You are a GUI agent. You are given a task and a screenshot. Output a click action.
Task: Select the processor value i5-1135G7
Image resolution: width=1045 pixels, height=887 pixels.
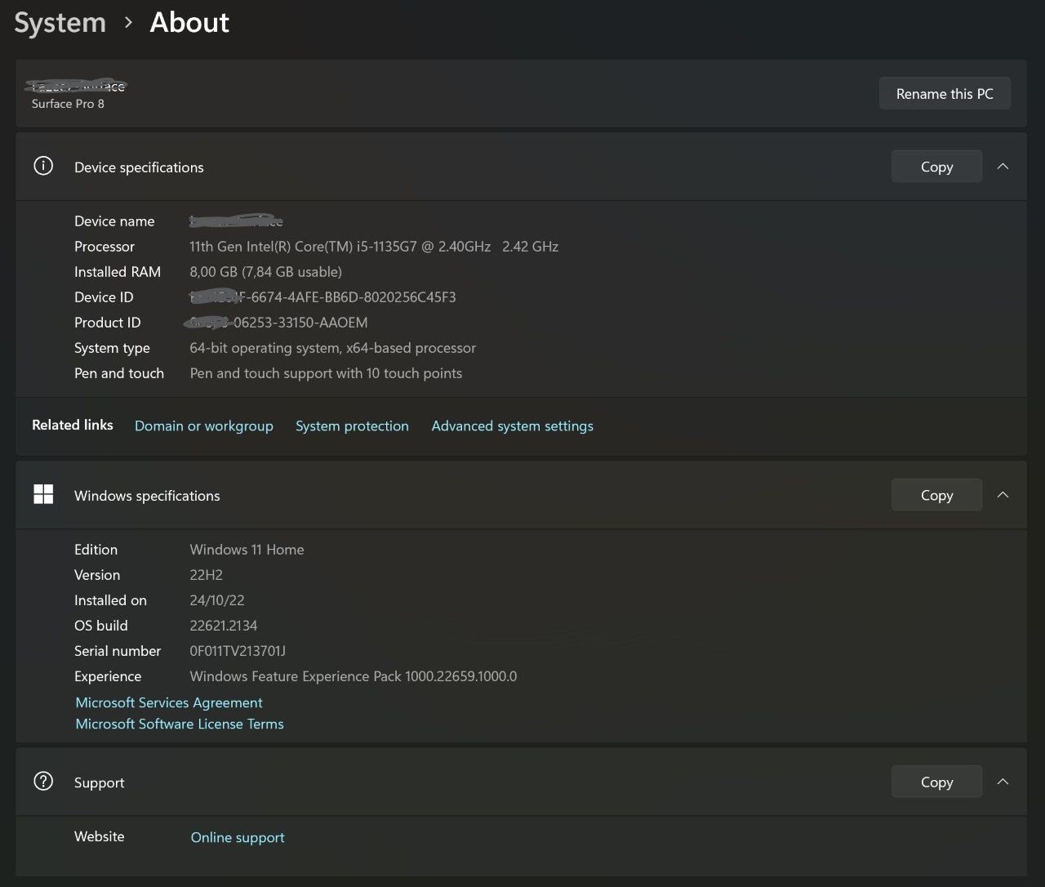pyautogui.click(x=374, y=247)
